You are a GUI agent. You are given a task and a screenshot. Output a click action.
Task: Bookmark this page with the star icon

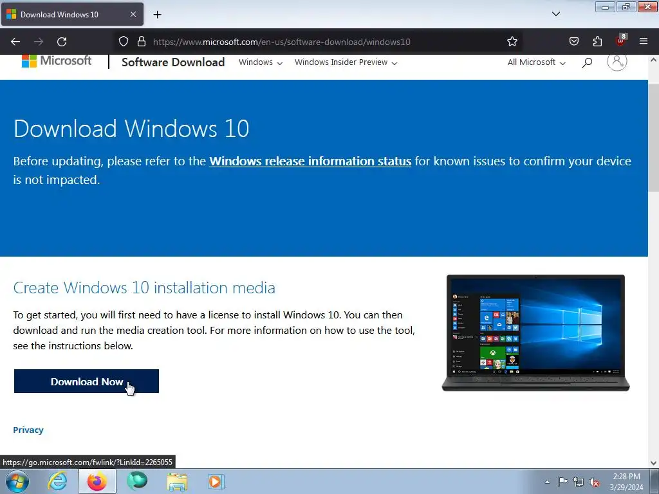[x=512, y=42]
